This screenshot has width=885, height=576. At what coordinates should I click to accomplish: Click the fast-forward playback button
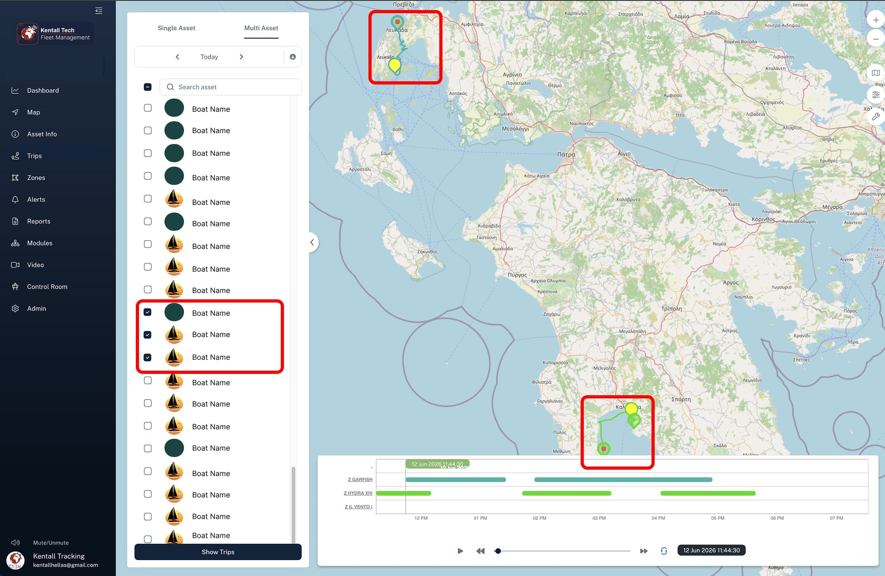(644, 551)
